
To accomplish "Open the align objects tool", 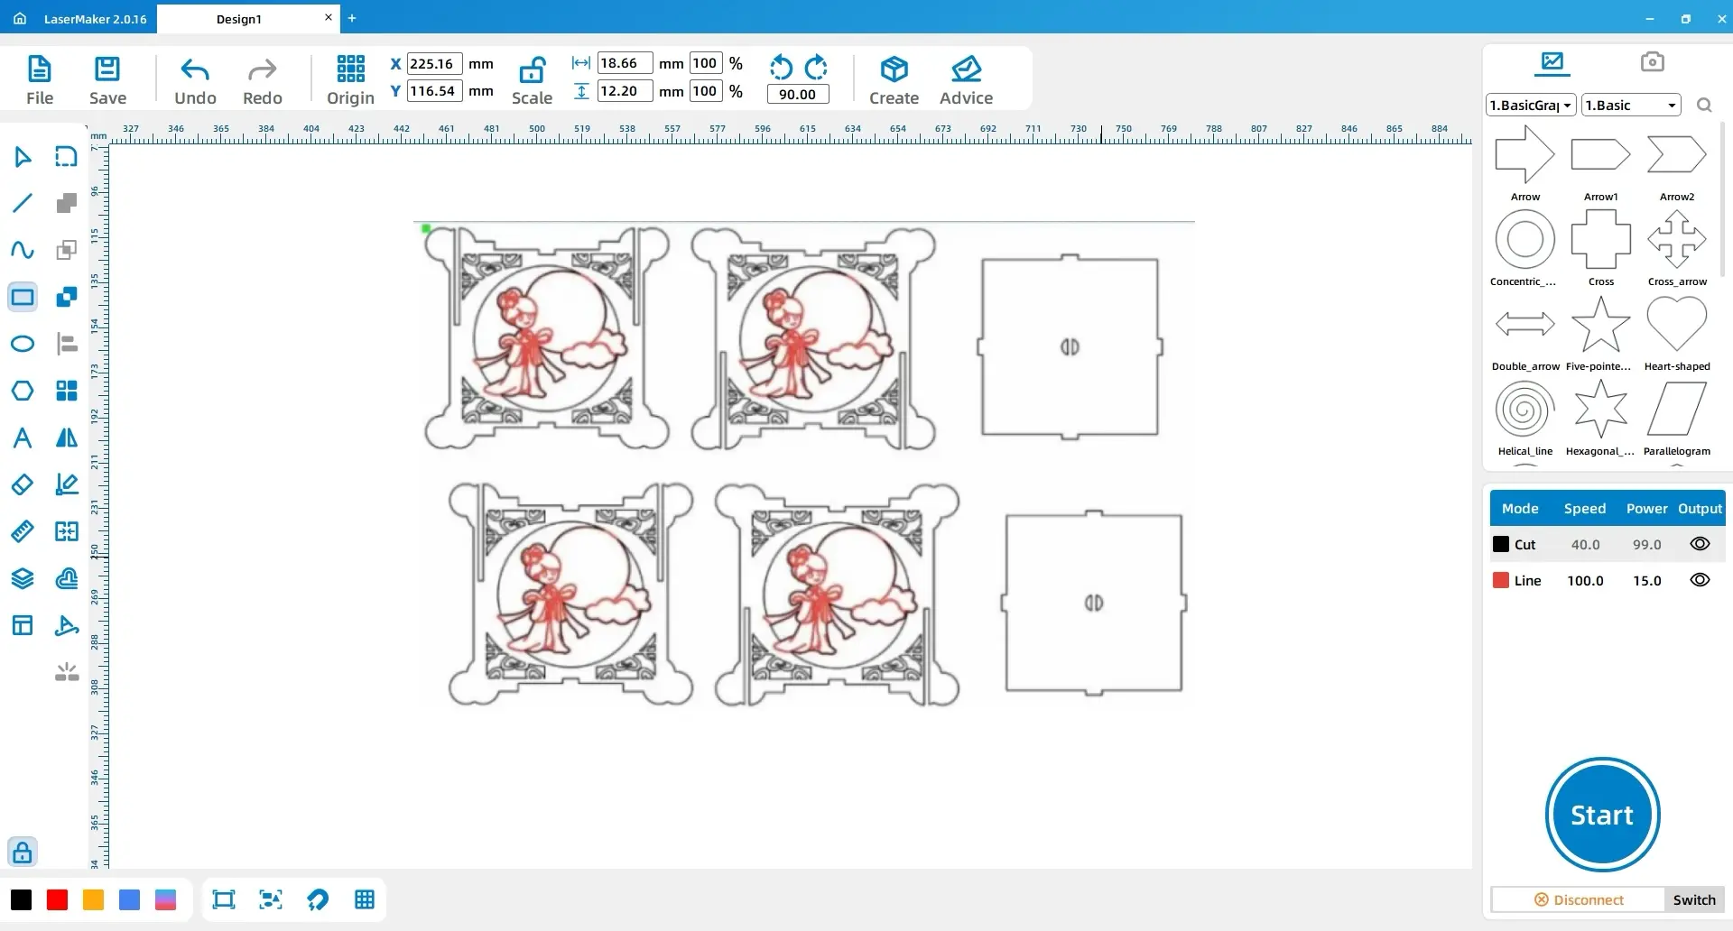I will click(66, 344).
